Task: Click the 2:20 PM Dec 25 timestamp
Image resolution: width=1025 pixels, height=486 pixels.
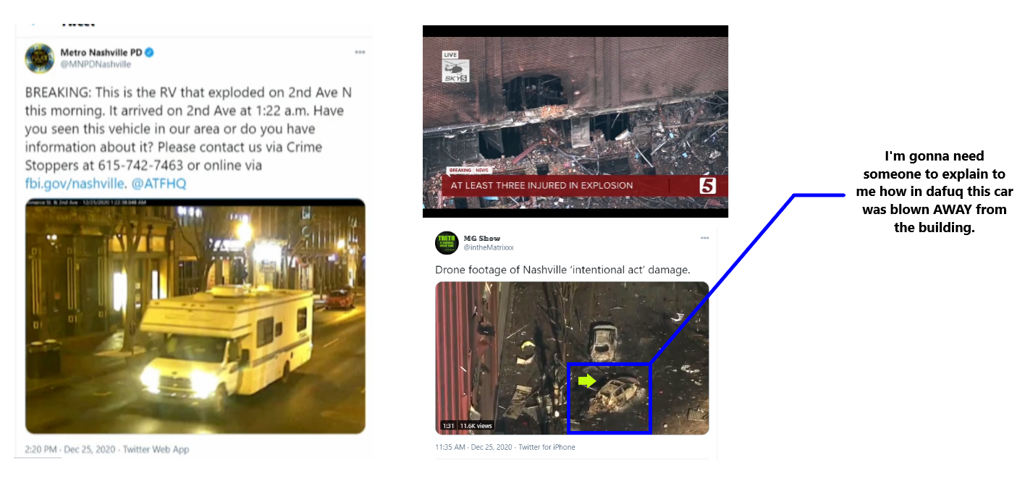Action: coord(107,449)
